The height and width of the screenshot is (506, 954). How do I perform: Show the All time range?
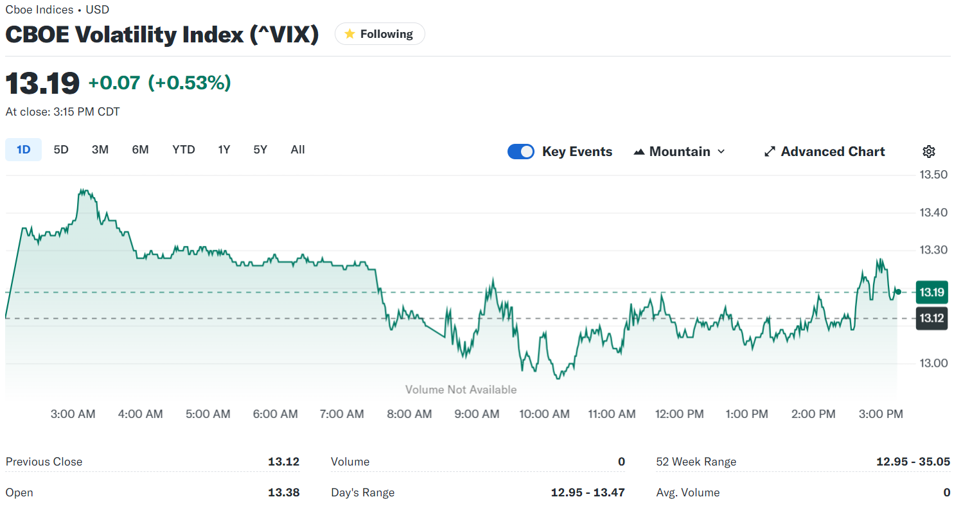[297, 150]
